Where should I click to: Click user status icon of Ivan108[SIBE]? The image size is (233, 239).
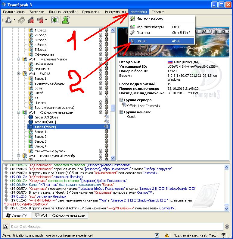(x=31, y=122)
